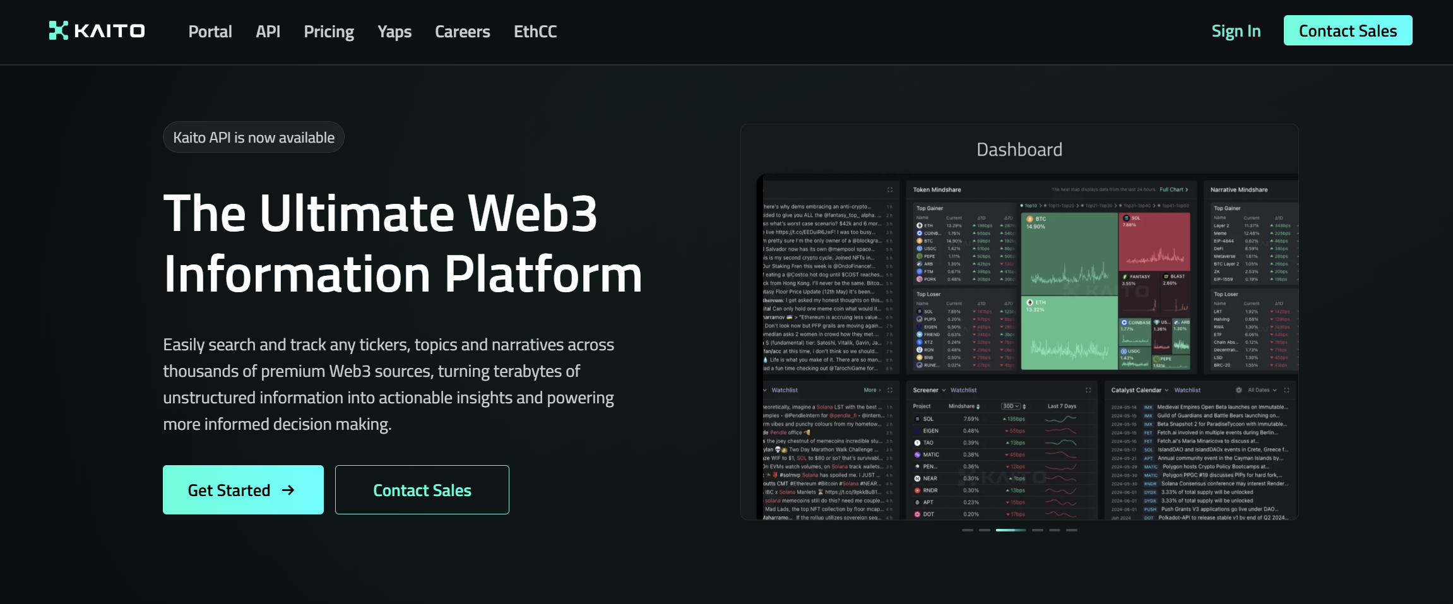1453x604 pixels.
Task: Open the All Dates dropdown
Action: [1262, 390]
